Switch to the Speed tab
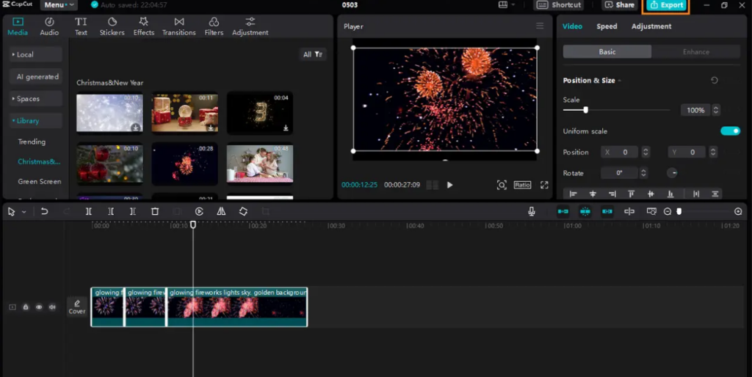This screenshot has height=377, width=752. coord(607,26)
